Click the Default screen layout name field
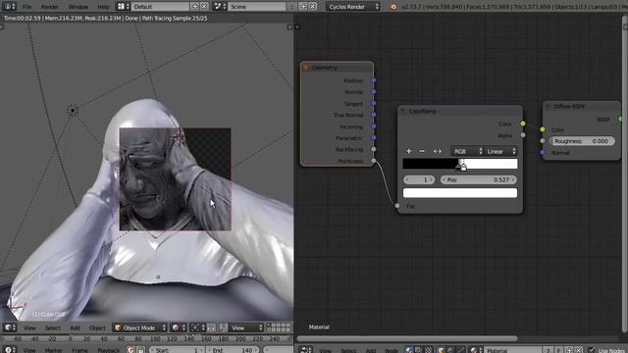Image resolution: width=628 pixels, height=353 pixels. (160, 7)
